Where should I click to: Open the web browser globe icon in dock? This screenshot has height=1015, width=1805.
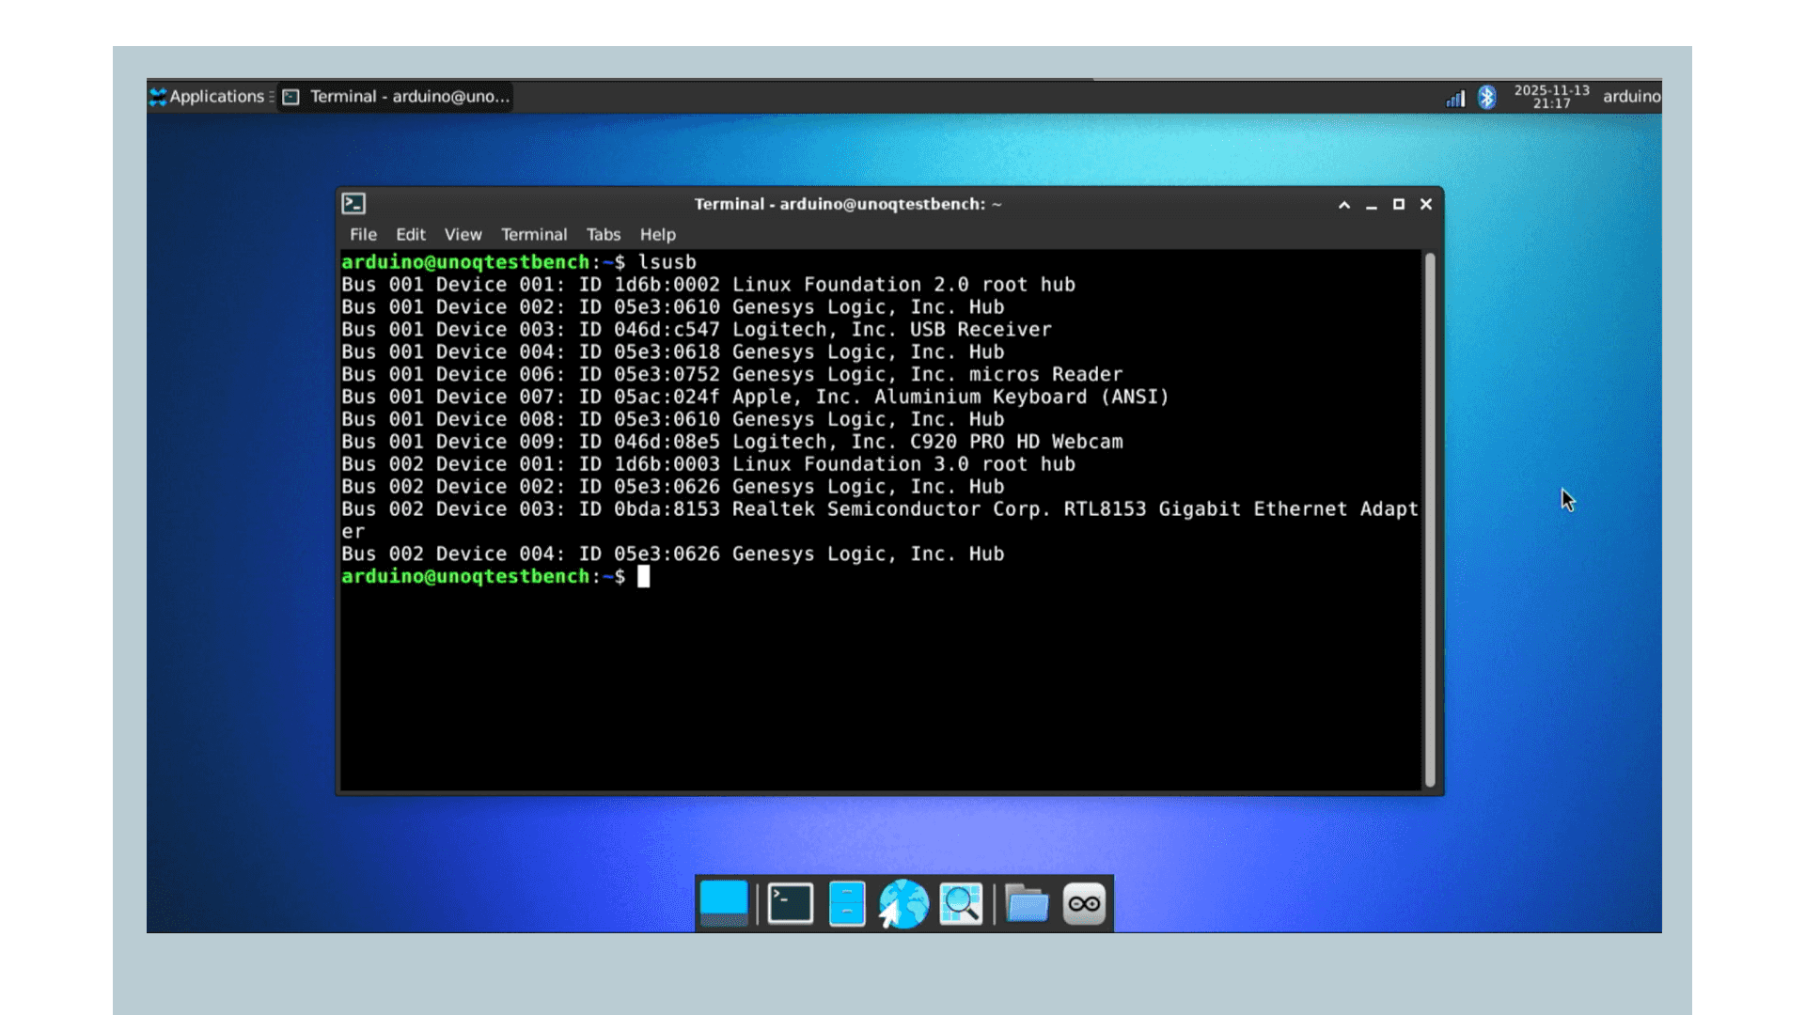pos(903,903)
